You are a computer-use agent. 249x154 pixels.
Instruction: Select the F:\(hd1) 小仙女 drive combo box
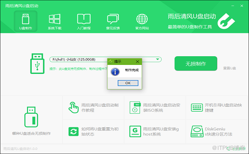tap(105, 60)
